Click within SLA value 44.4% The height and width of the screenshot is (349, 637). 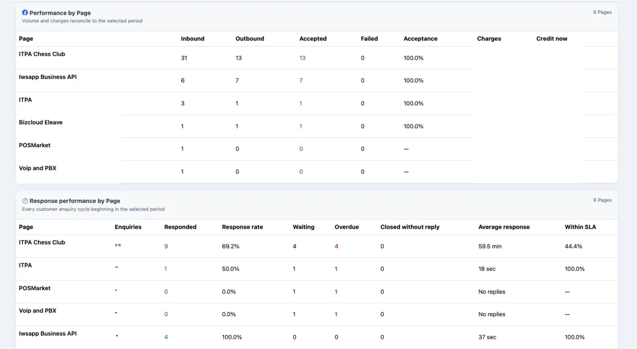tap(573, 246)
